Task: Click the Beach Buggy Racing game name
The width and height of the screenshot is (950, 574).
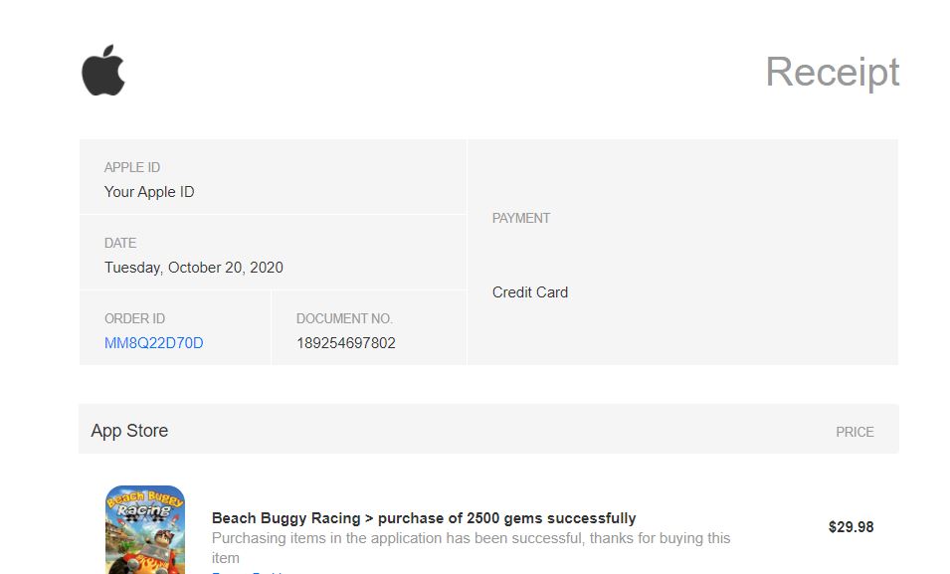Action: 285,518
